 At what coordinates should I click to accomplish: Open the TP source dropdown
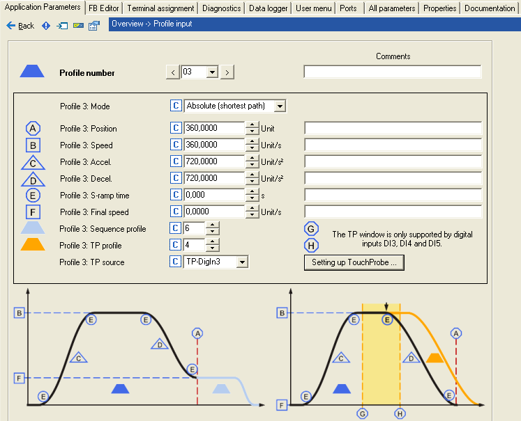(x=241, y=262)
